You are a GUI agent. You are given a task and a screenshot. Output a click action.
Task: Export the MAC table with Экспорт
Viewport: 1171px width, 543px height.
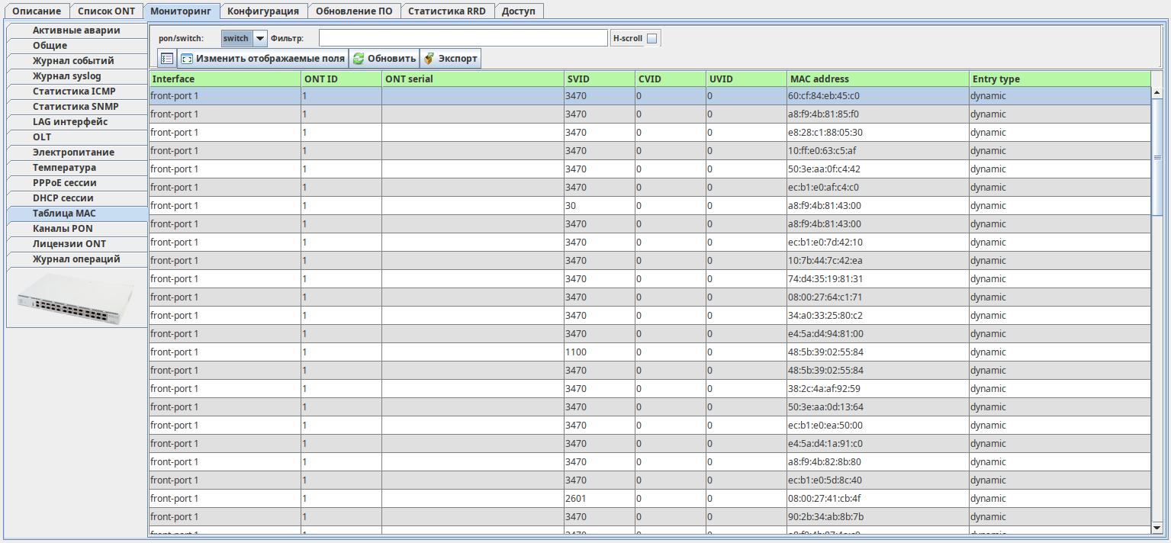pos(450,59)
